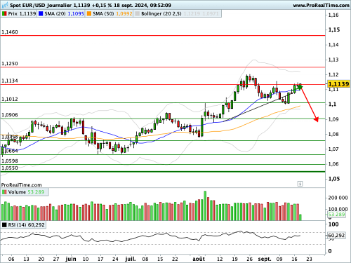Click the 1,0550 support level label

coord(10,168)
